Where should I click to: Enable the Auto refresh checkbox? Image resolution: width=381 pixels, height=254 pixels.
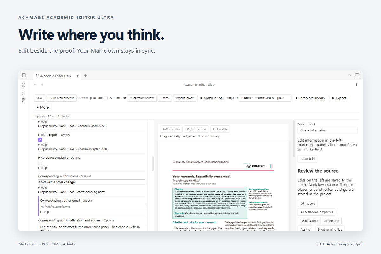(106, 98)
